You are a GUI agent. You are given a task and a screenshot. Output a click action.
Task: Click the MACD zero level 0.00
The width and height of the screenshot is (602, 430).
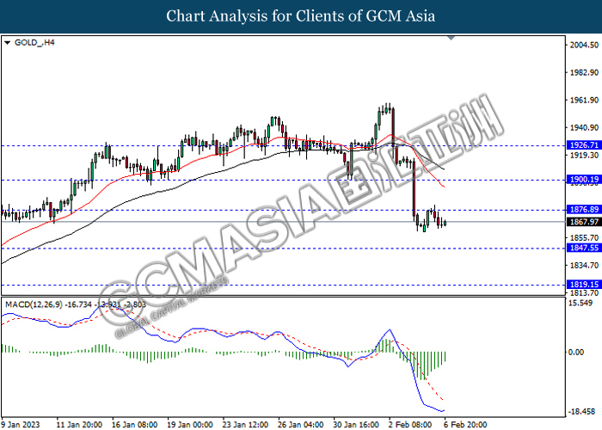(x=576, y=352)
